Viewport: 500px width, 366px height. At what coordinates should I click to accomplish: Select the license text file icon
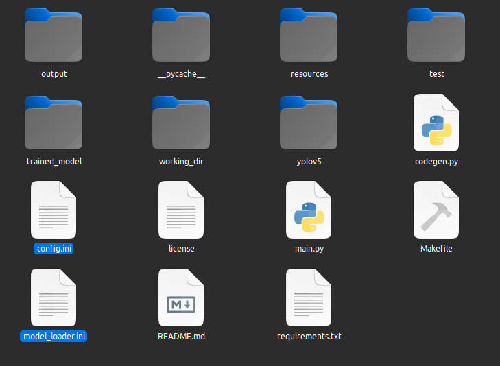[x=181, y=210]
